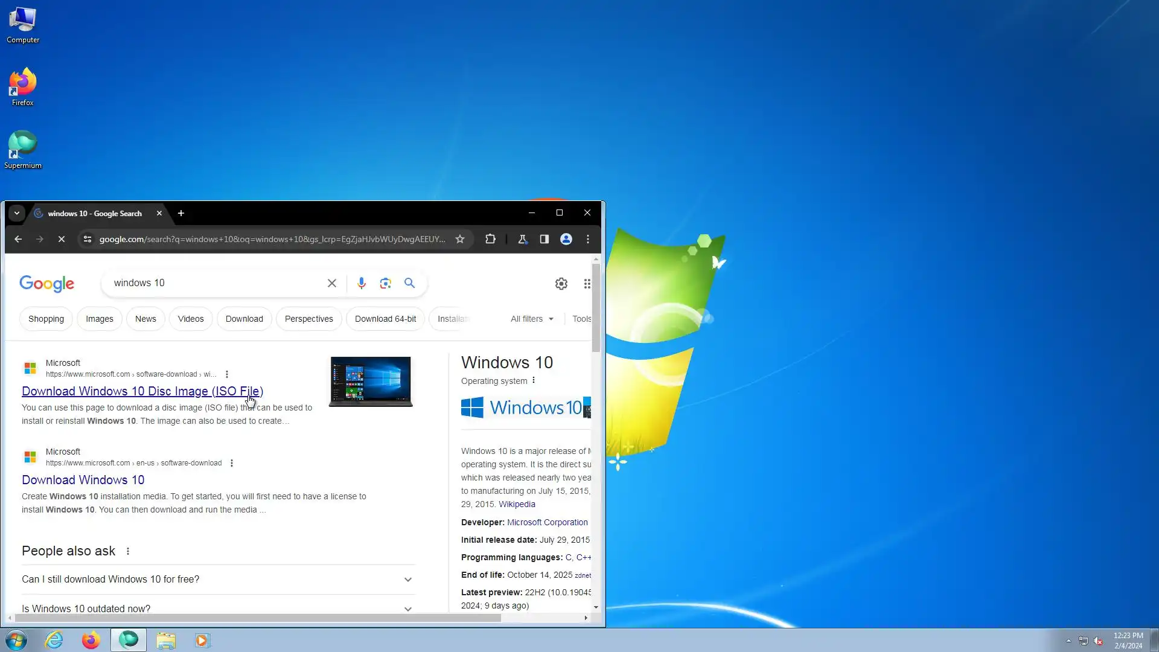Screen dimensions: 1159x652
Task: Expand the All filters dropdown
Action: pos(532,319)
